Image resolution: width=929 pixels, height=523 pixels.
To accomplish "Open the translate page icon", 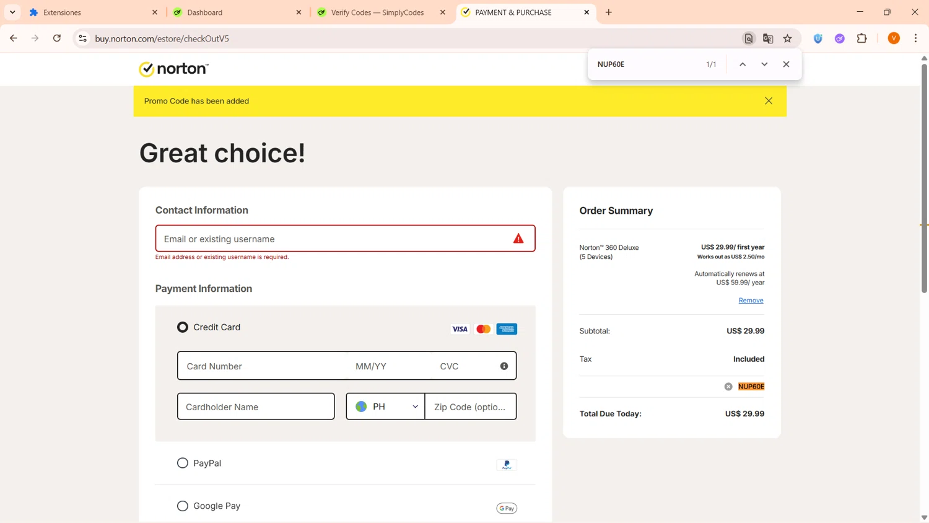I will [x=768, y=38].
